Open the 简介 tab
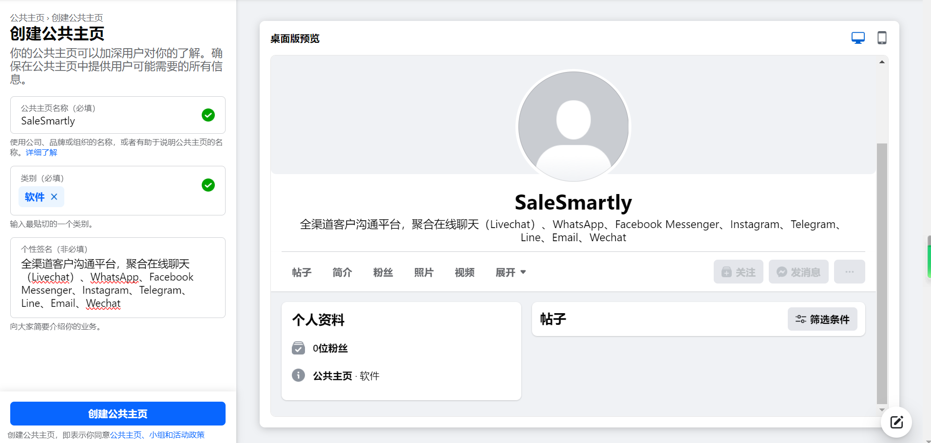Image resolution: width=931 pixels, height=443 pixels. pos(342,272)
